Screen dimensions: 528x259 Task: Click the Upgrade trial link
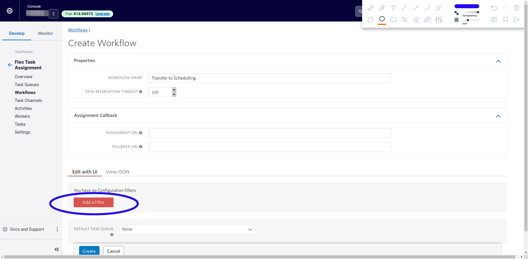(x=102, y=14)
